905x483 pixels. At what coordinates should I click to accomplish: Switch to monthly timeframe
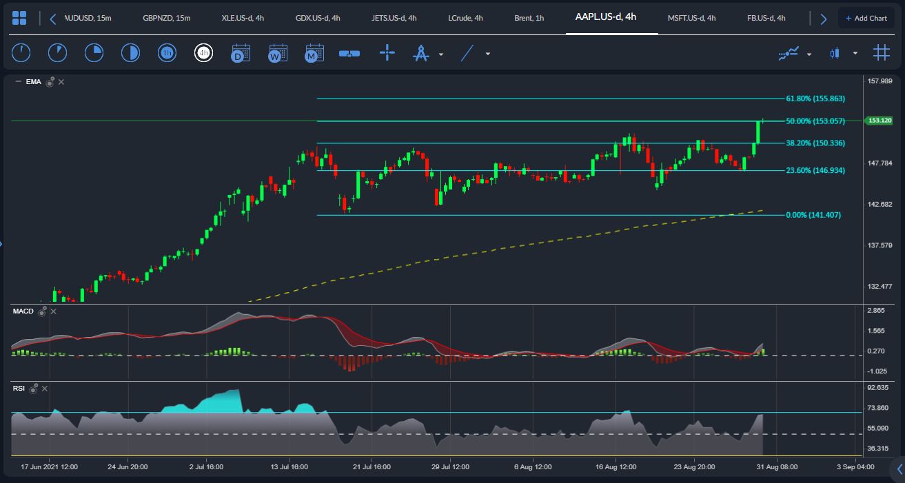(x=314, y=53)
